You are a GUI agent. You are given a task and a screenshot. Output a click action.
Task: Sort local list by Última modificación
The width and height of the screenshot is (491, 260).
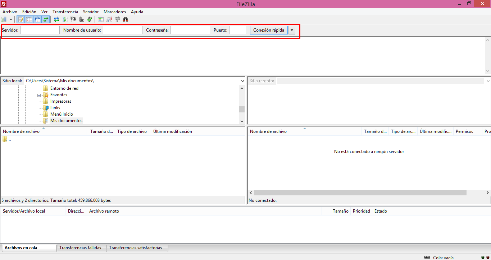(173, 131)
